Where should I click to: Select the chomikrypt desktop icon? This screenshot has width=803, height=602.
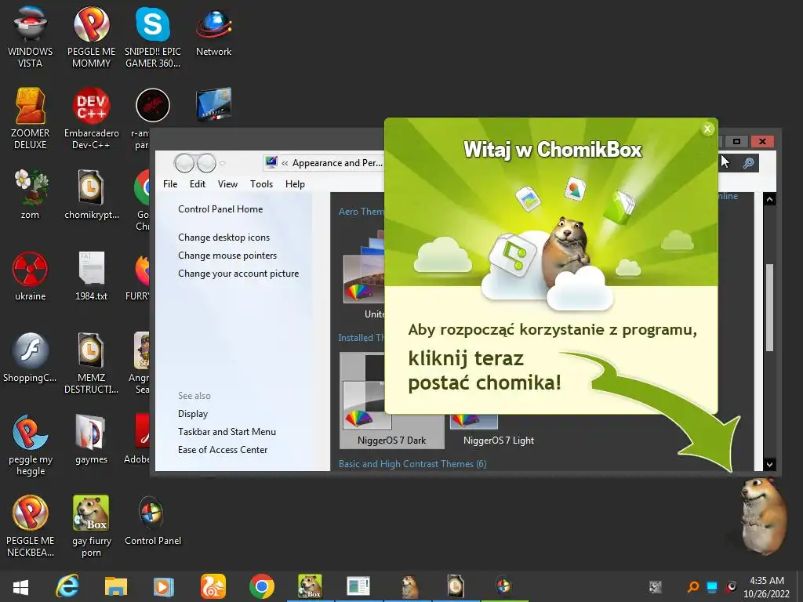tap(91, 194)
